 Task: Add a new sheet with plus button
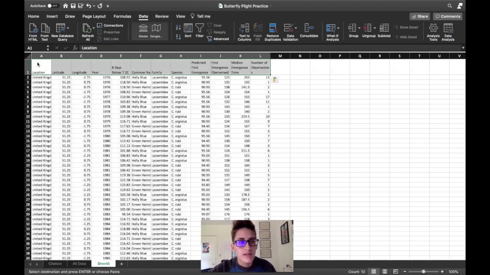tap(121, 264)
